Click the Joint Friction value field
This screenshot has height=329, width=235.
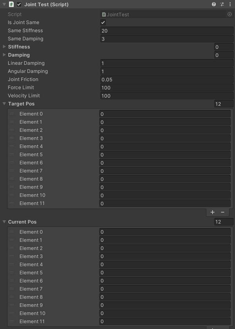coord(166,80)
